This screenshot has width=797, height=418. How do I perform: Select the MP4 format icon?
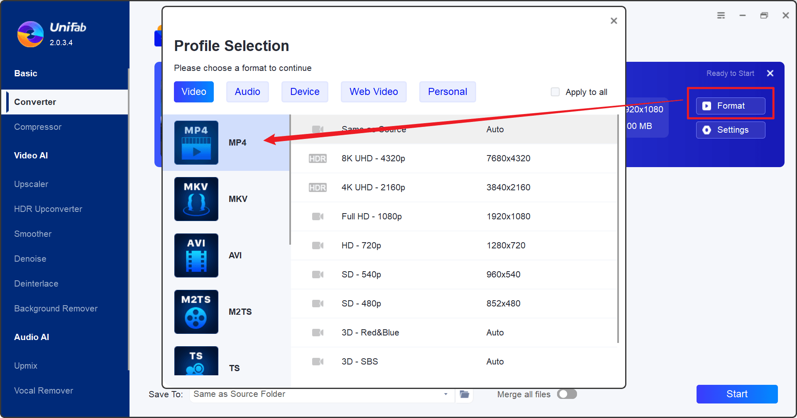(196, 142)
